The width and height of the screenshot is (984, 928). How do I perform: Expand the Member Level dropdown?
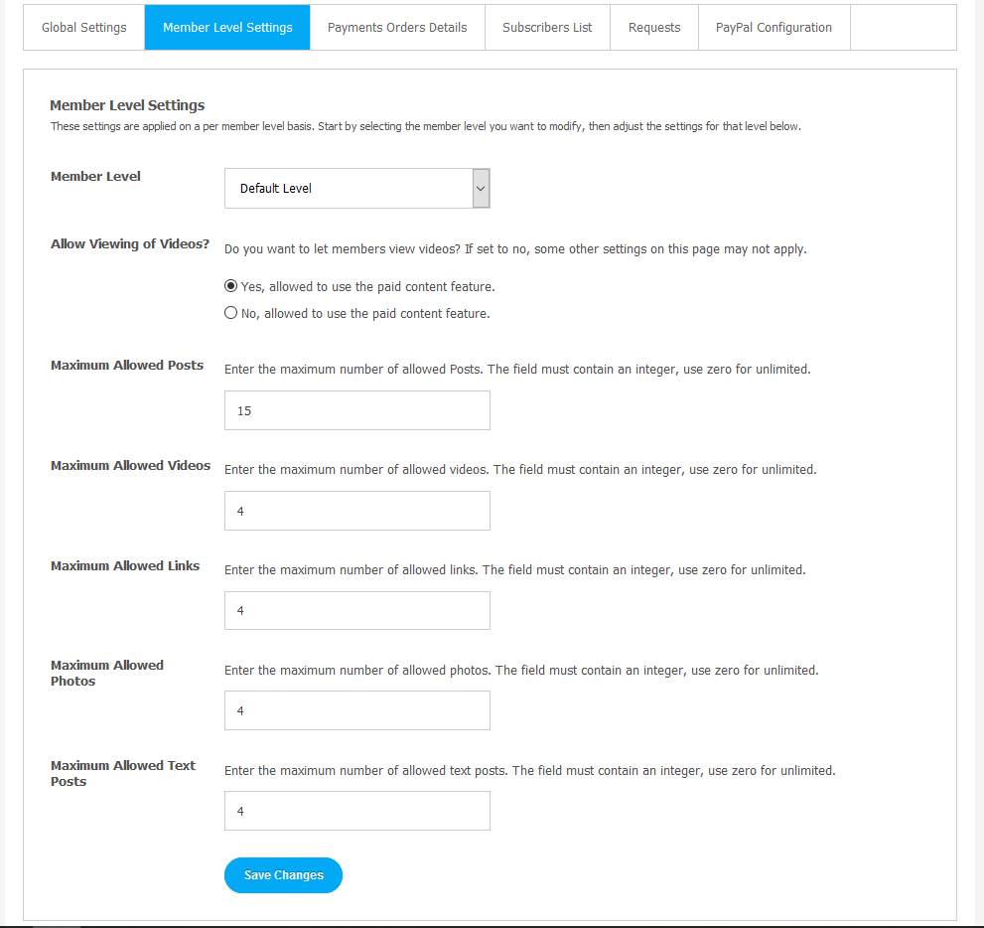pyautogui.click(x=357, y=188)
